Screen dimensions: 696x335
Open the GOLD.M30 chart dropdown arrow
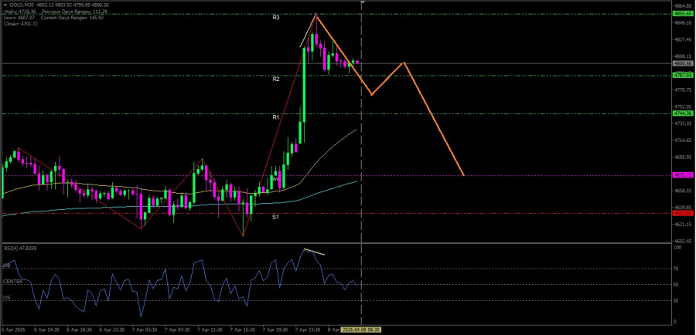point(5,5)
